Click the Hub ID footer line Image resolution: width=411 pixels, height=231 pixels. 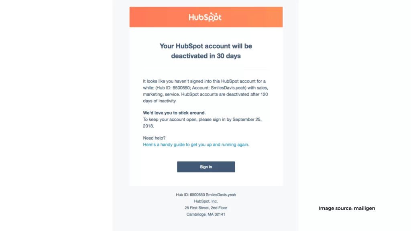pos(206,195)
